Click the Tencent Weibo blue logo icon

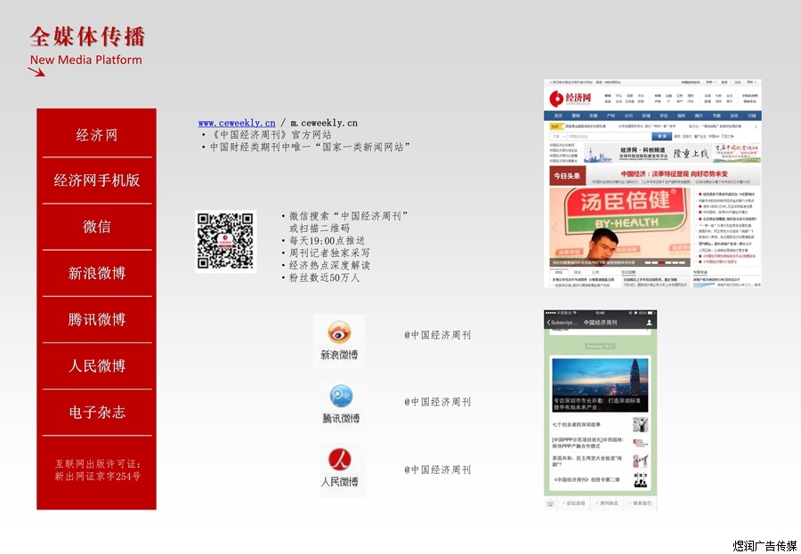(x=341, y=396)
